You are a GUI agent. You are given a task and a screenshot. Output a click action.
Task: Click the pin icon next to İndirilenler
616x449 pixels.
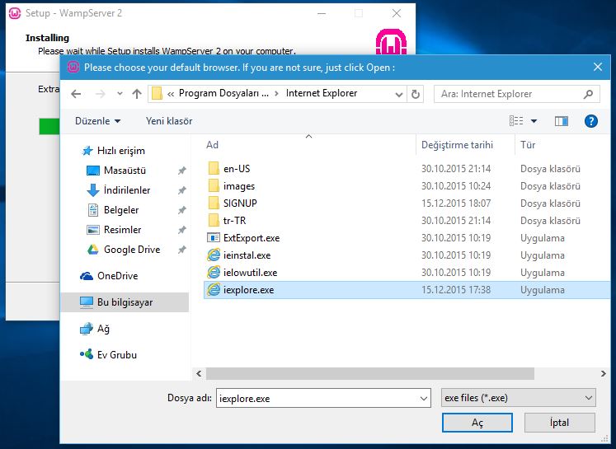[x=181, y=190]
